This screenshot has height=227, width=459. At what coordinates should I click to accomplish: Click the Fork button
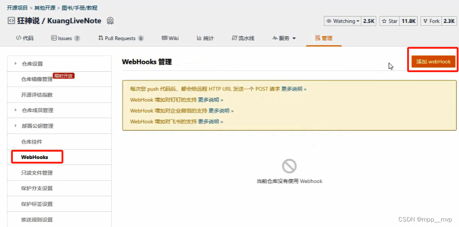click(431, 21)
